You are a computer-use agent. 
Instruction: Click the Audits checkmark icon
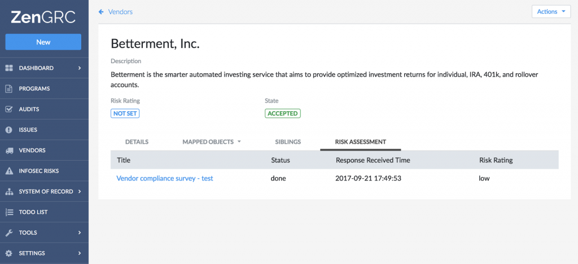pos(9,109)
